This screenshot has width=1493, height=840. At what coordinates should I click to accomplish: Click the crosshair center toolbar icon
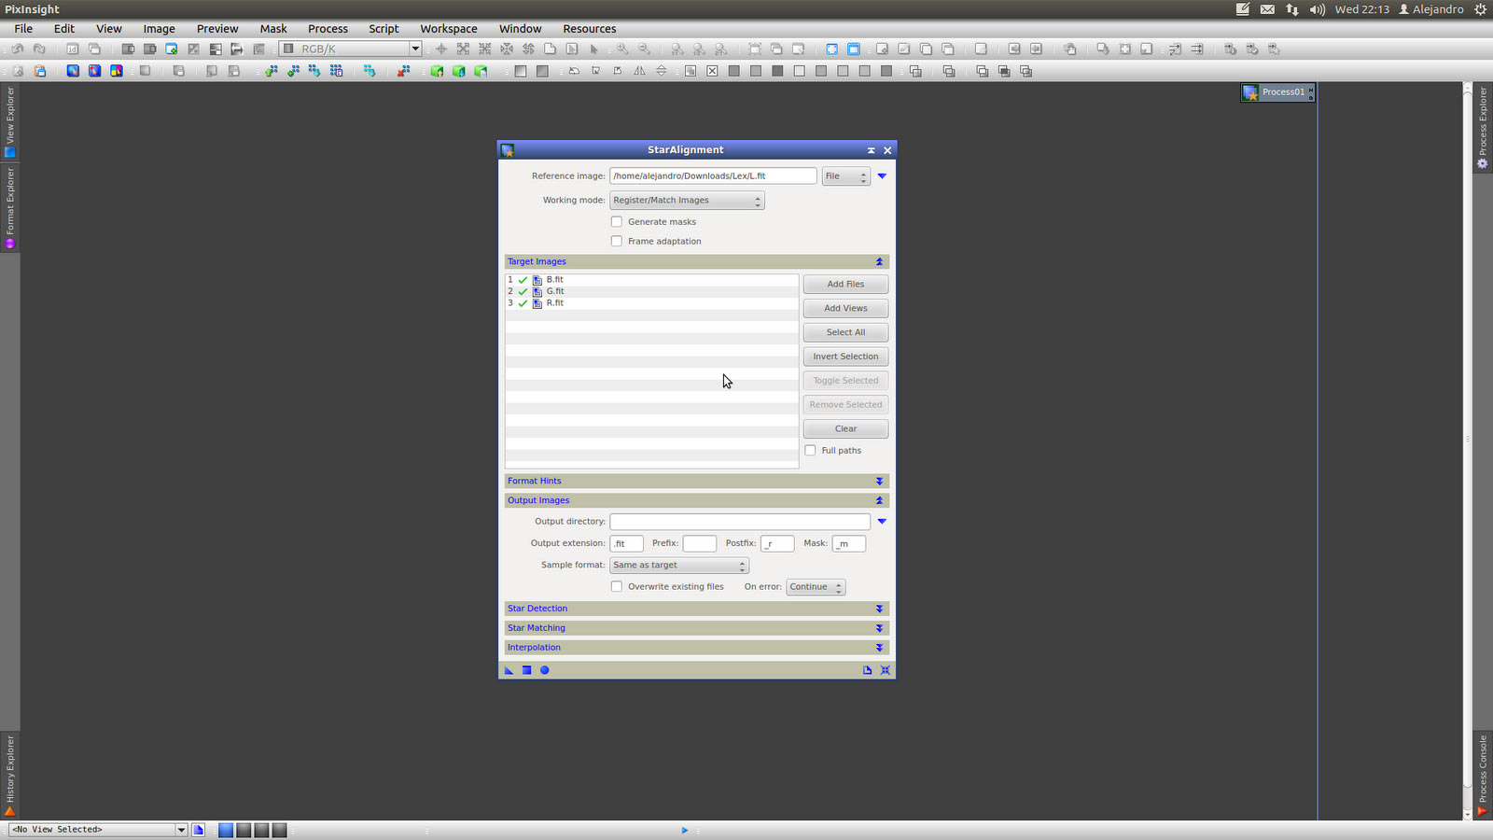pos(441,49)
